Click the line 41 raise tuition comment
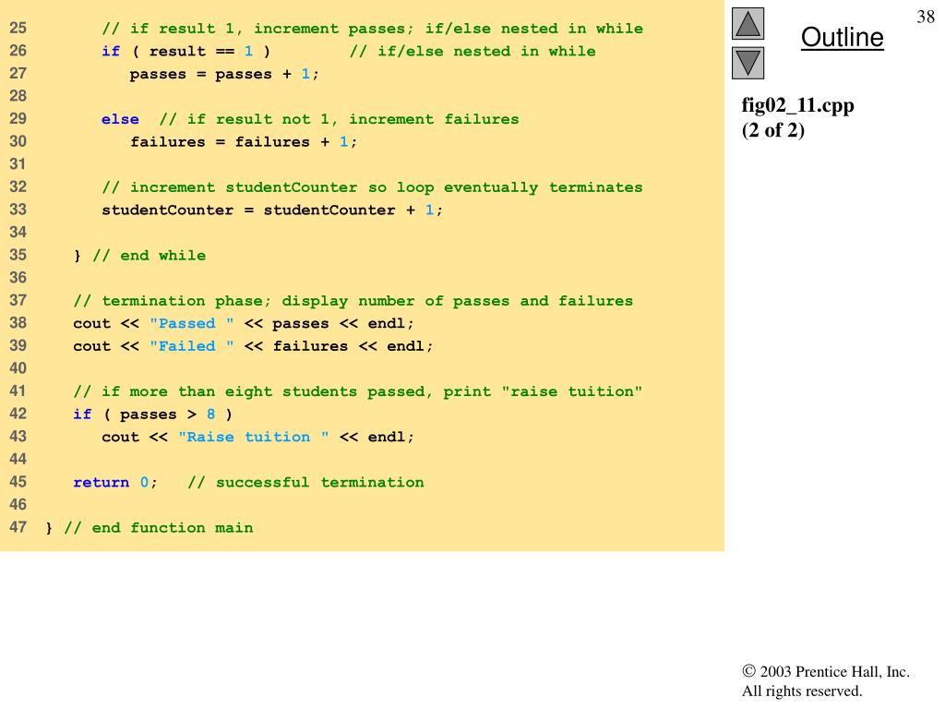 coord(358,391)
